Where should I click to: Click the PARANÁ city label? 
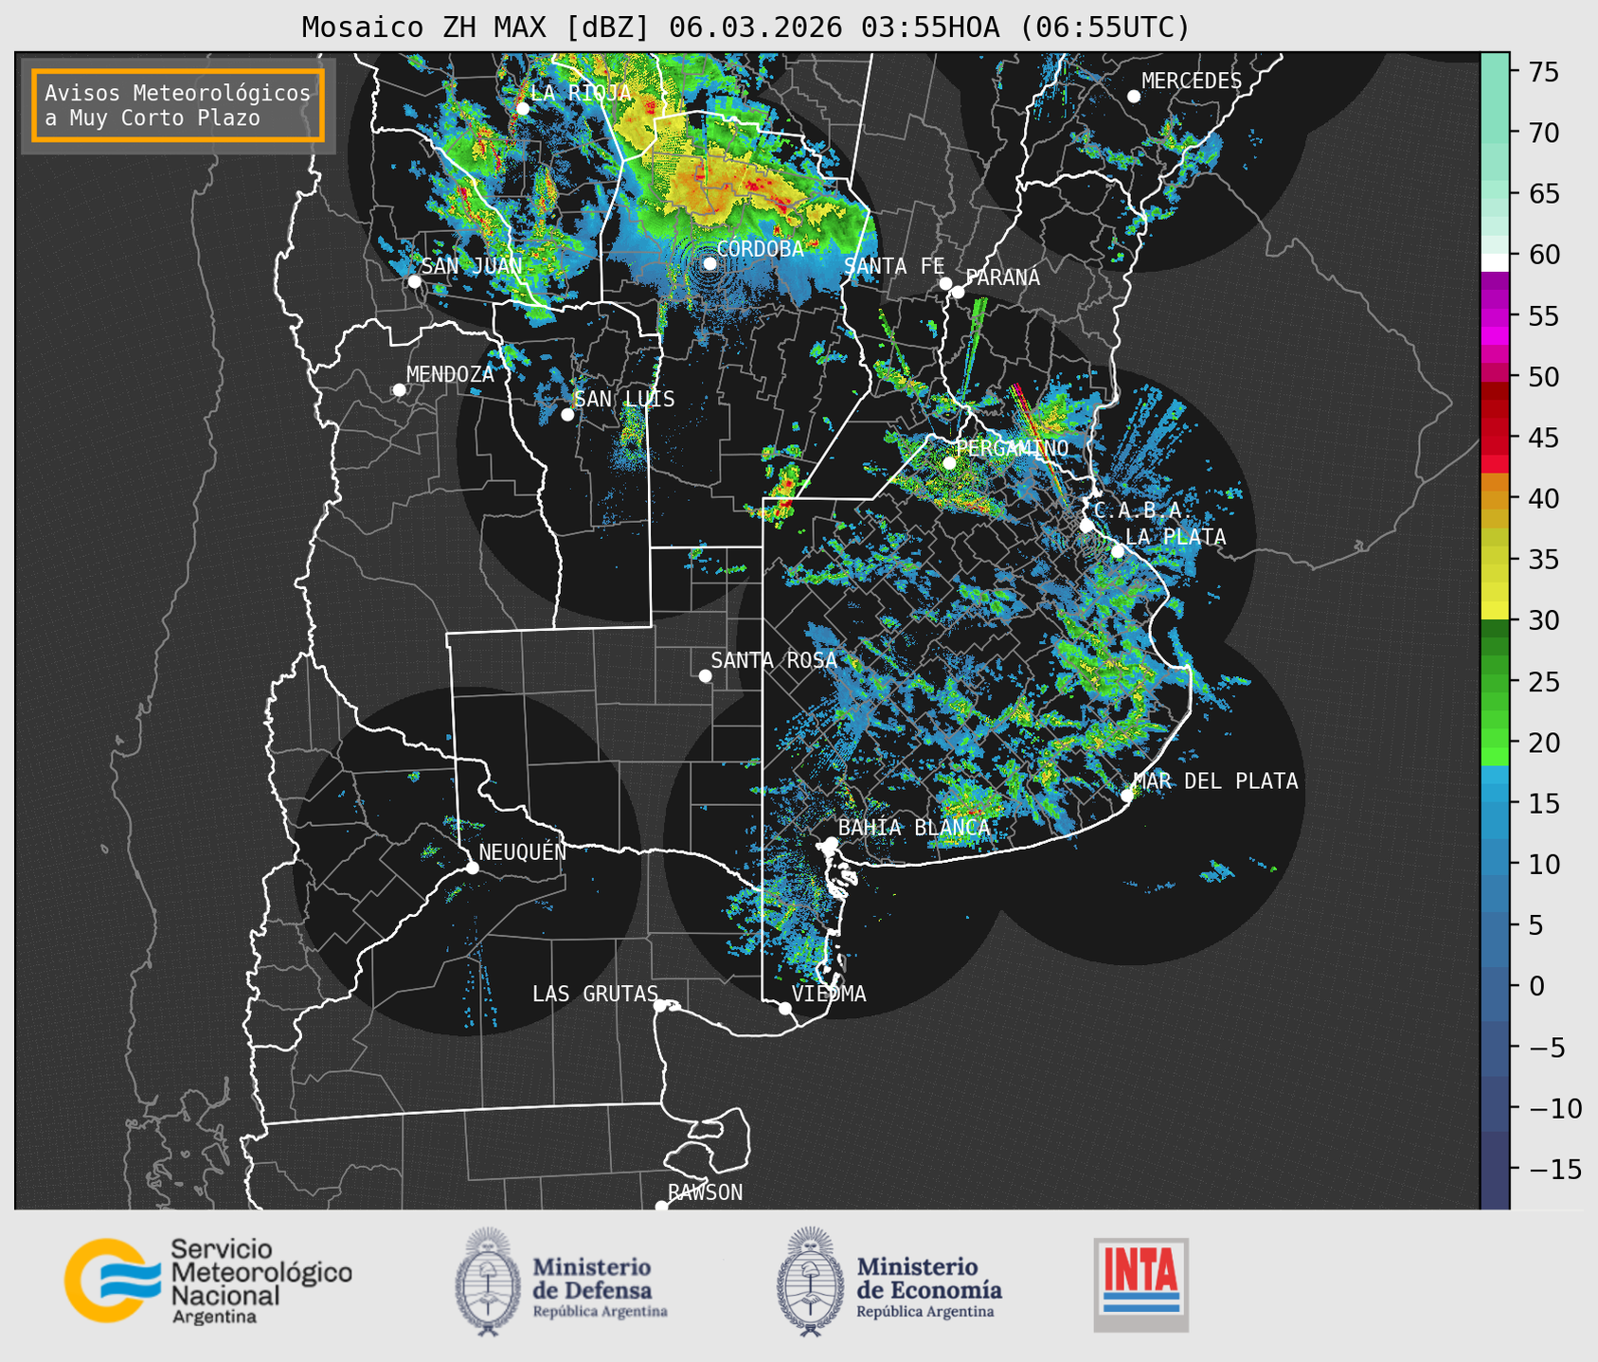click(1002, 278)
